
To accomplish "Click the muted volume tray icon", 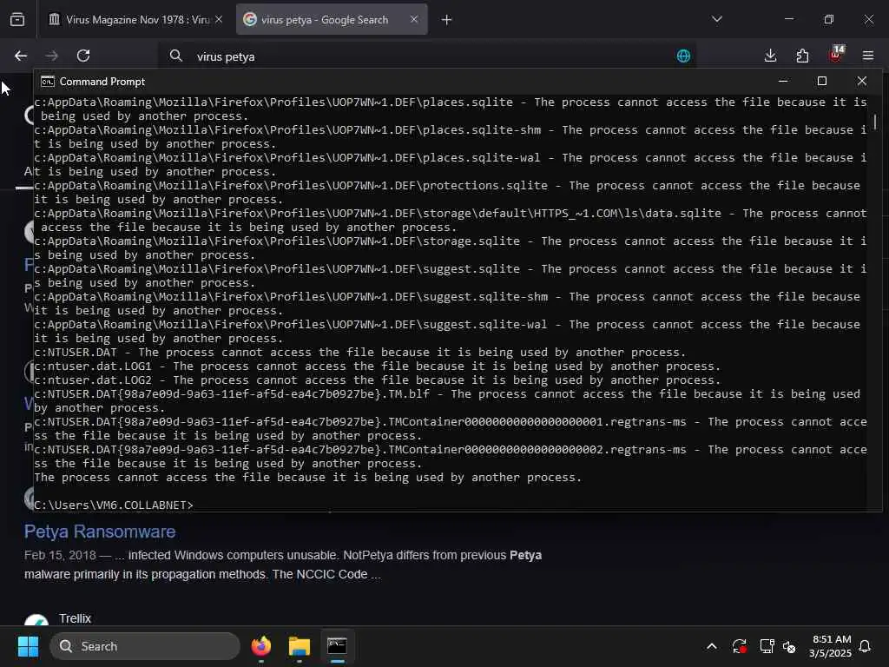I will (x=789, y=646).
